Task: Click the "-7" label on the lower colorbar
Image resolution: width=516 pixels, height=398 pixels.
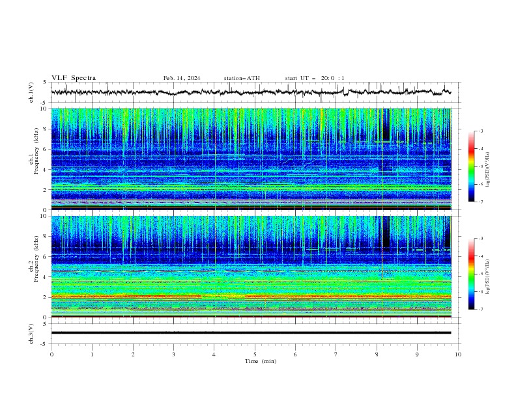Action: [481, 309]
